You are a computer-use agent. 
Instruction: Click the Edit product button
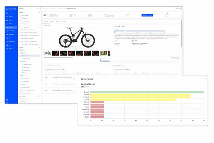(x=175, y=59)
